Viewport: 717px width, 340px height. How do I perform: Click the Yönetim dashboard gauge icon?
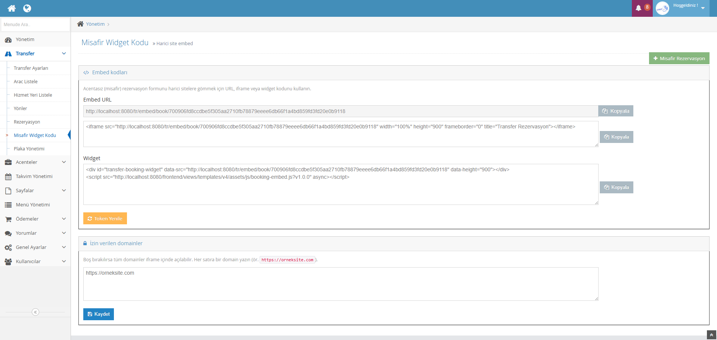point(8,40)
